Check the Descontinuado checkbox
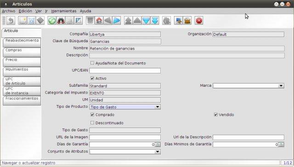 92,122
